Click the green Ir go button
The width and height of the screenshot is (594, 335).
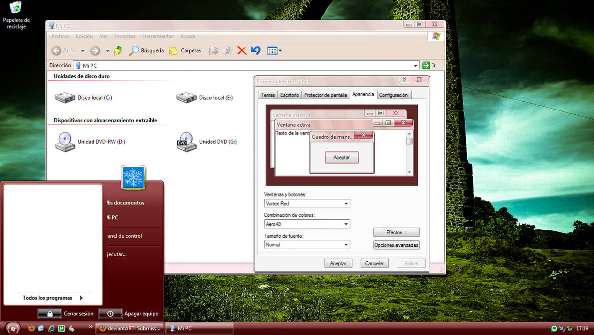point(429,65)
